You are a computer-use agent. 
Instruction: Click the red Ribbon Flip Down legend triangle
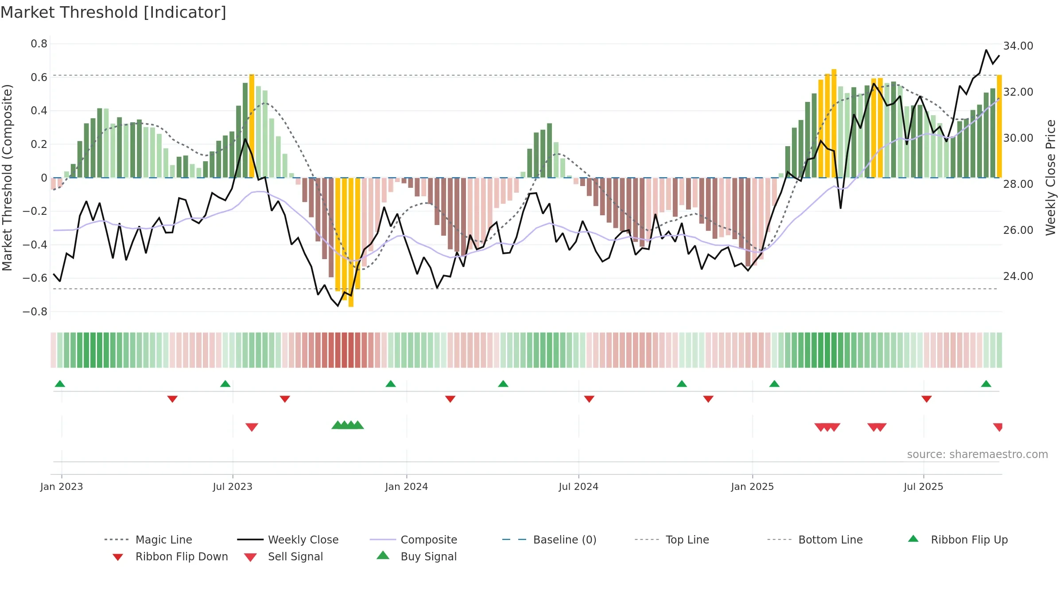coord(117,557)
